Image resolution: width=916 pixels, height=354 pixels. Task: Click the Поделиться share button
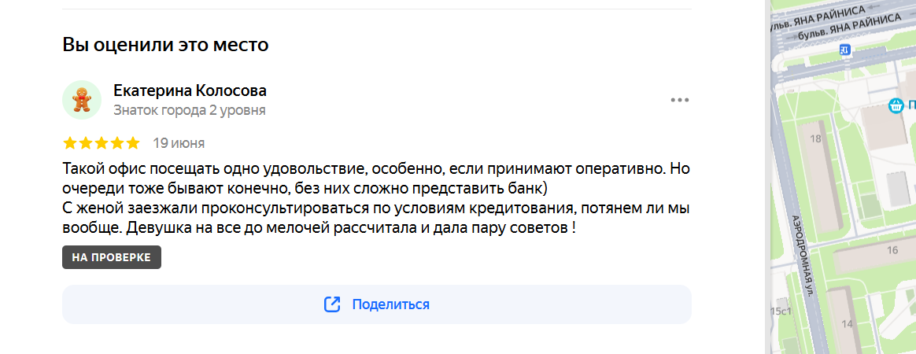(x=377, y=304)
